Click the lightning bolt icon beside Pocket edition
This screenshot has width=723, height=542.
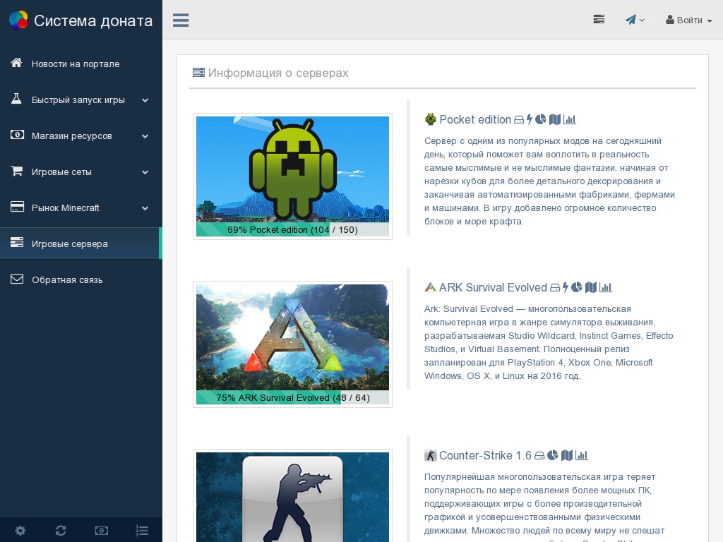click(x=530, y=119)
